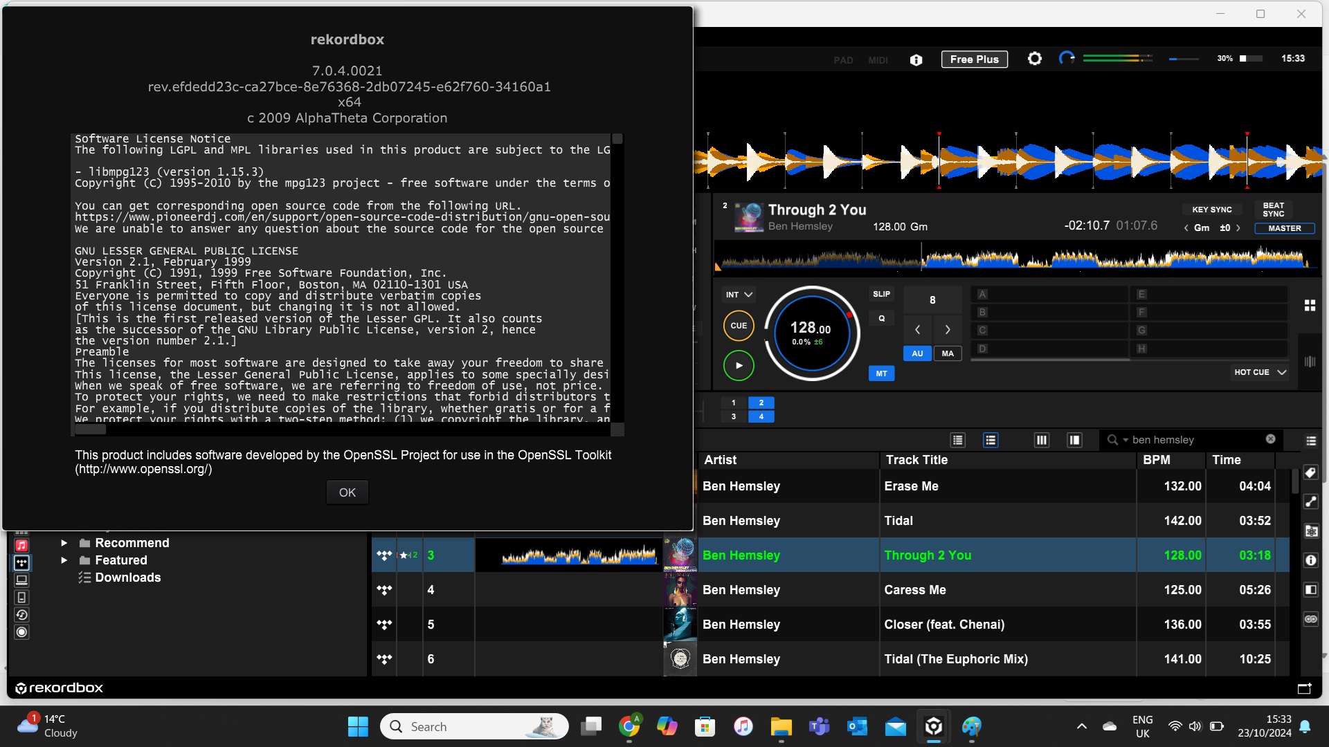1329x747 pixels.
Task: Click the hexagon info icon in header
Action: (916, 59)
